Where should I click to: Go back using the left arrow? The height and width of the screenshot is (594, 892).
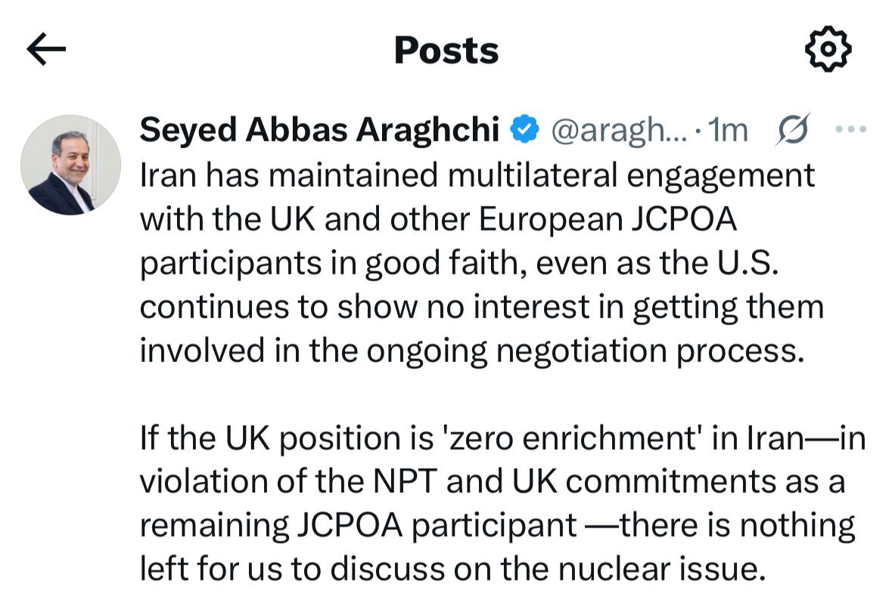click(46, 50)
